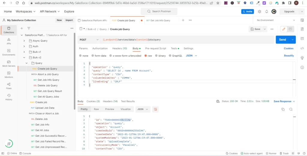Image resolution: width=307 pixels, height=156 pixels.
Task: Open the POST method dropdown
Action: click(x=89, y=40)
